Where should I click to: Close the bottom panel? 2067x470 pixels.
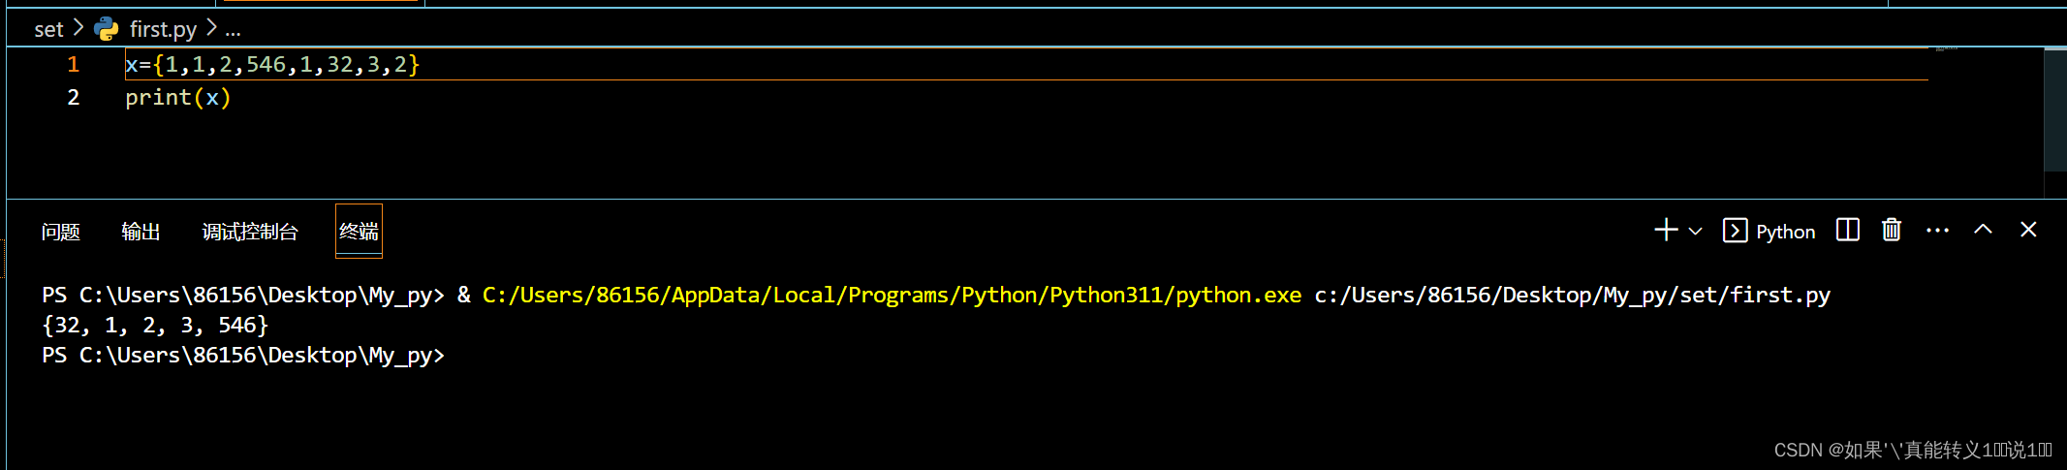pyautogui.click(x=2028, y=230)
